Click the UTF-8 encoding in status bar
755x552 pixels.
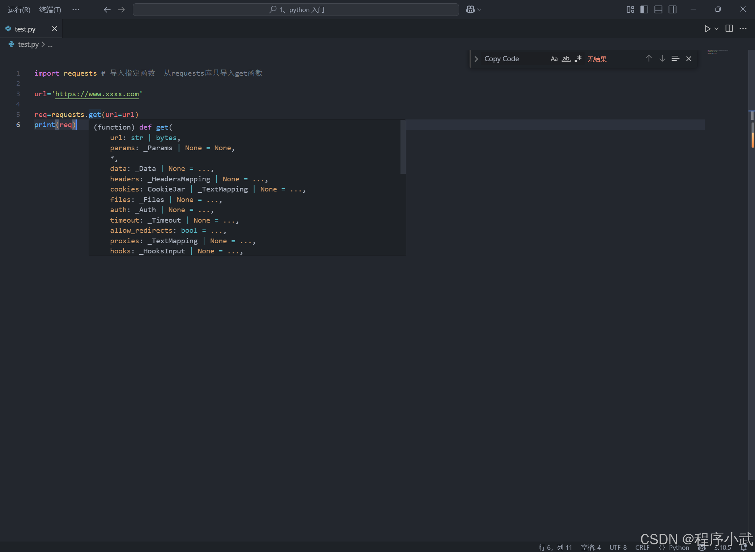(x=618, y=547)
